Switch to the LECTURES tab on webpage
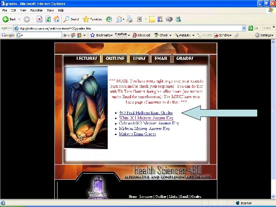This screenshot has width=276, height=207. pyautogui.click(x=87, y=58)
